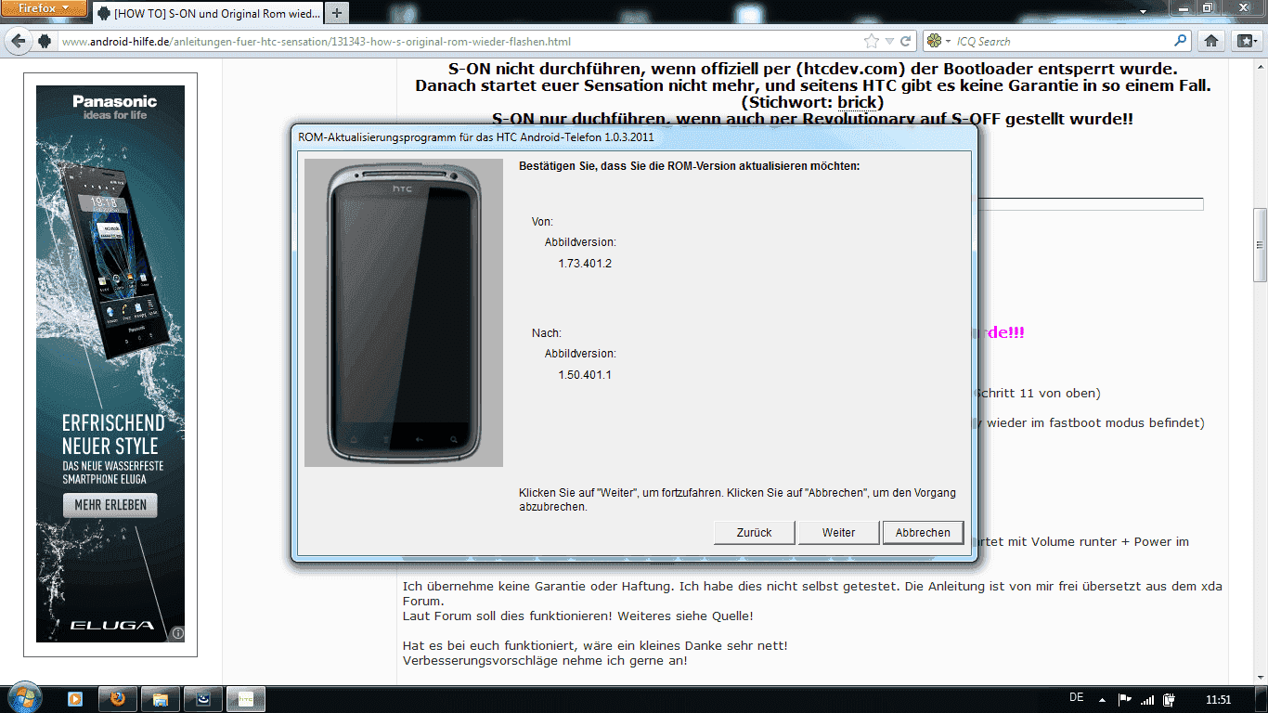The width and height of the screenshot is (1268, 713).
Task: Open the bookmarks menu button
Action: (x=1245, y=41)
